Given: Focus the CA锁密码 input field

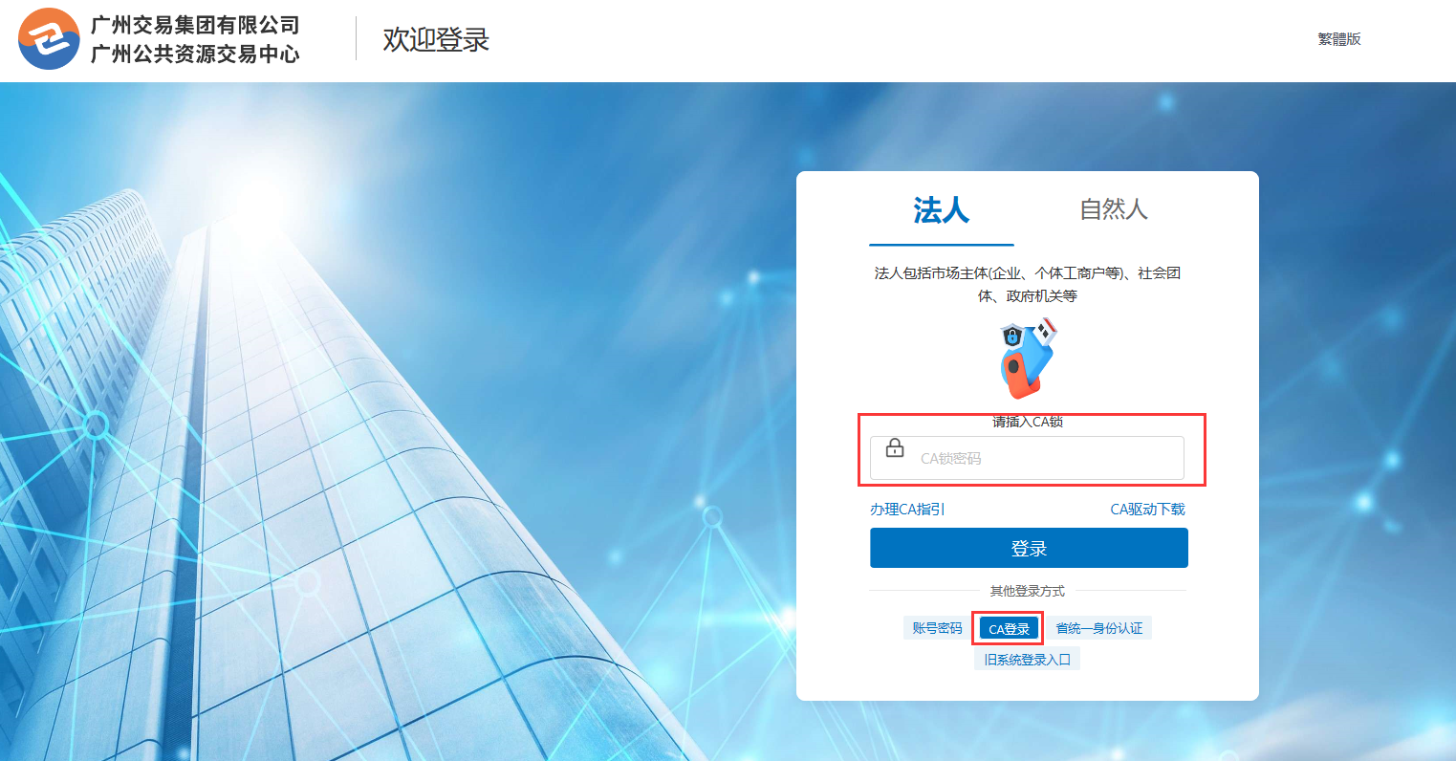Looking at the screenshot, I should [1027, 458].
